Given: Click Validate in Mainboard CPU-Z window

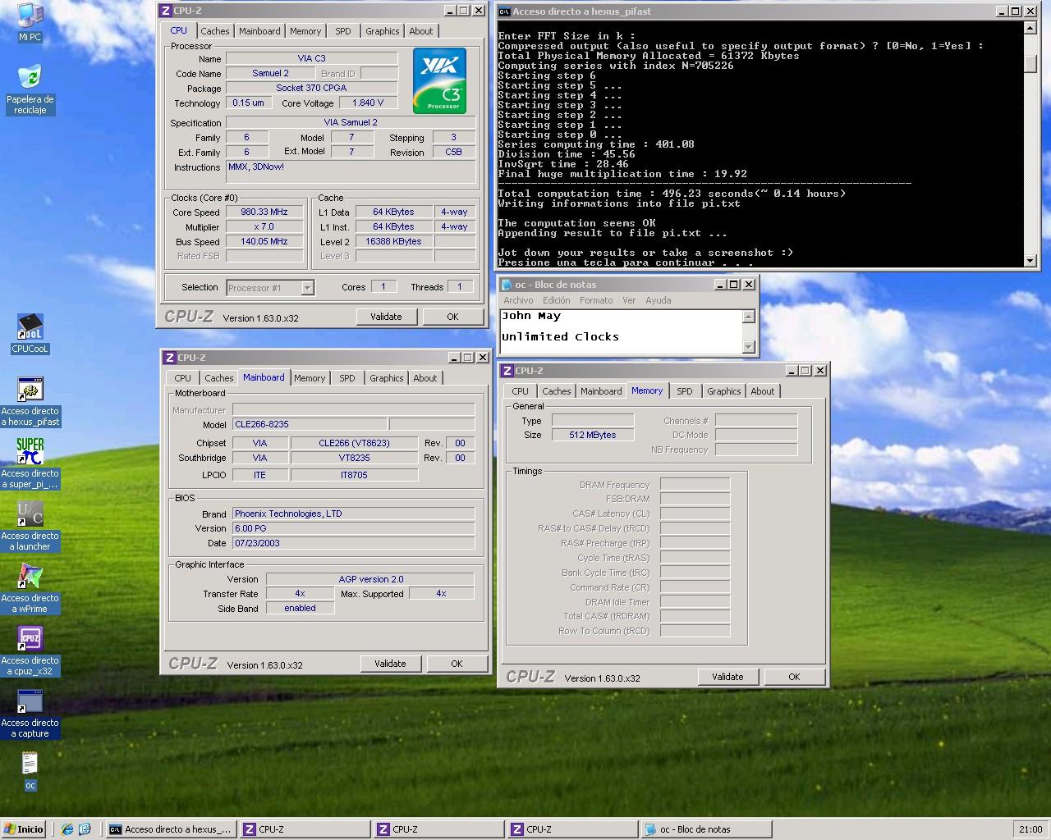Looking at the screenshot, I should coord(390,664).
